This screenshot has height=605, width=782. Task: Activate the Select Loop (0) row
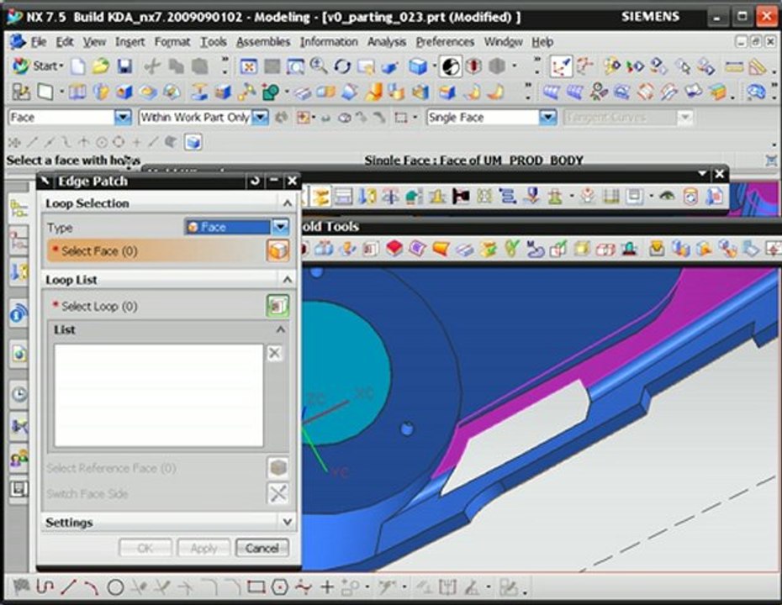[x=168, y=306]
